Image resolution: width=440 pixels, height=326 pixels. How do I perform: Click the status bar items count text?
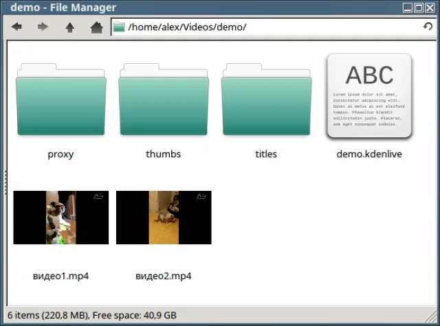(x=92, y=315)
